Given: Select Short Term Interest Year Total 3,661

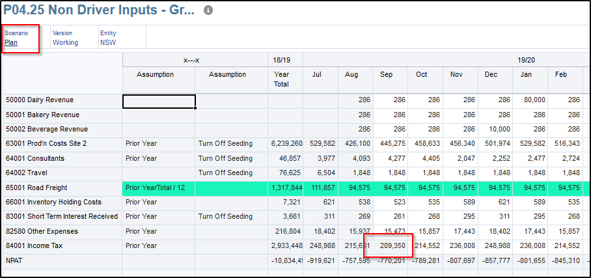Looking at the screenshot, I should click(285, 217).
